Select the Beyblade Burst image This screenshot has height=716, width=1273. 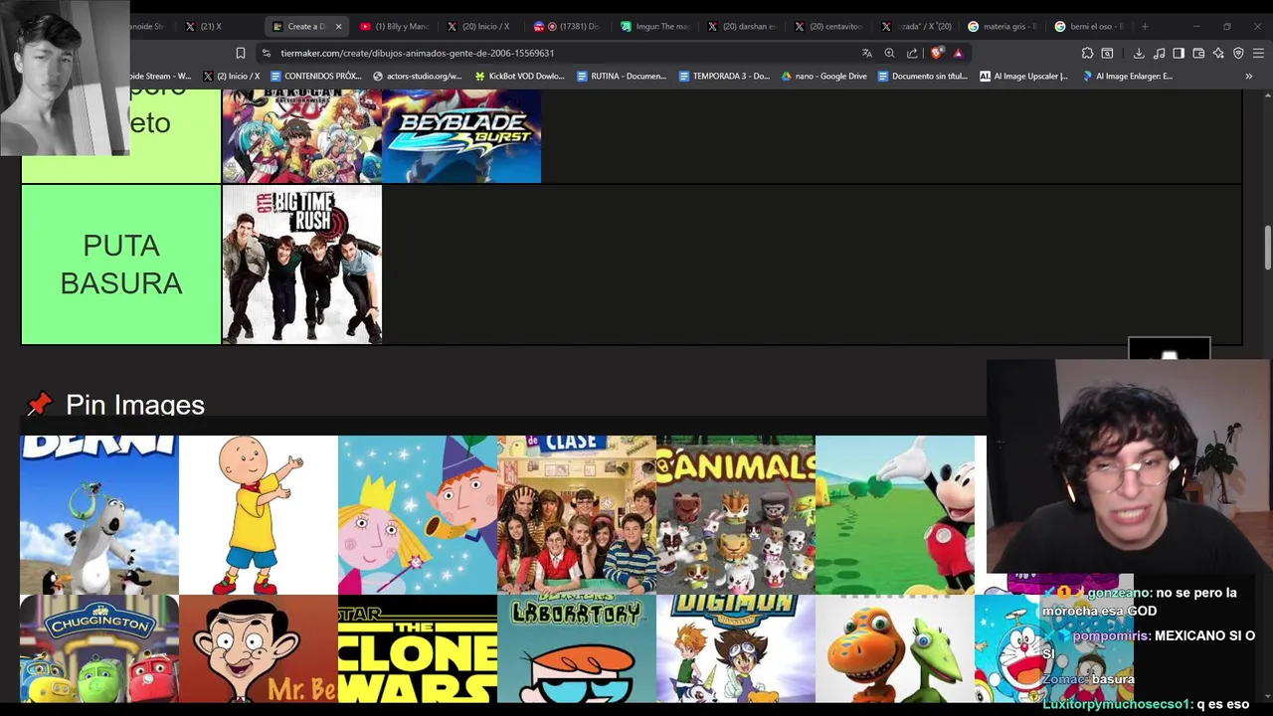tap(461, 136)
